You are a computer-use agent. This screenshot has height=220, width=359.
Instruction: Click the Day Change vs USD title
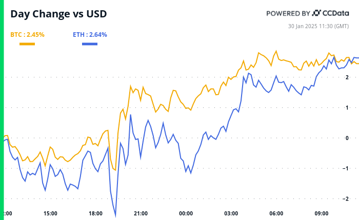[x=59, y=14]
